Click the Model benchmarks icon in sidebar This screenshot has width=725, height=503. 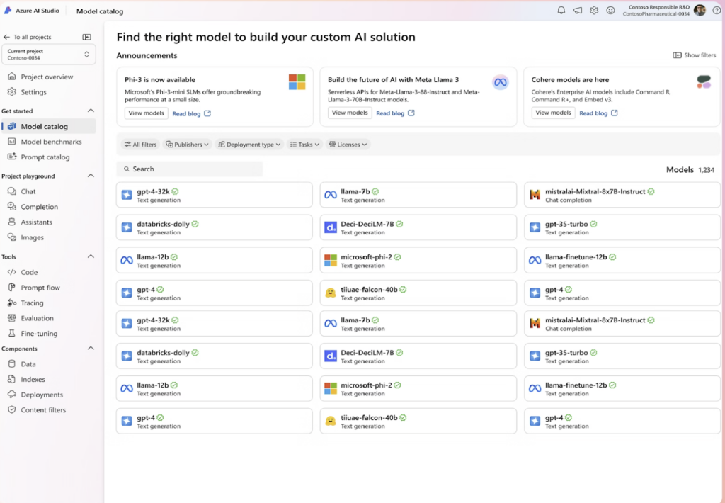tap(12, 142)
